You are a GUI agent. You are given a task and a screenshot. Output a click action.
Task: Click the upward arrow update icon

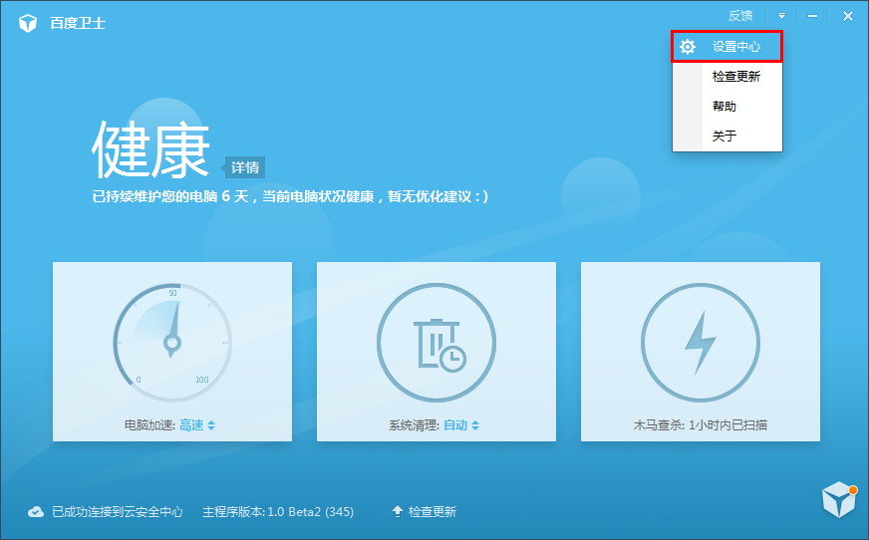398,512
